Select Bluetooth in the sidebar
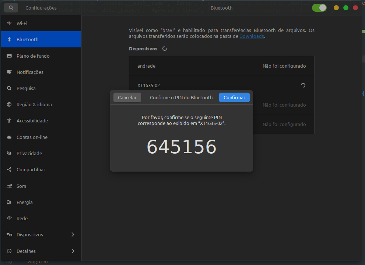The width and height of the screenshot is (365, 265). click(x=41, y=39)
